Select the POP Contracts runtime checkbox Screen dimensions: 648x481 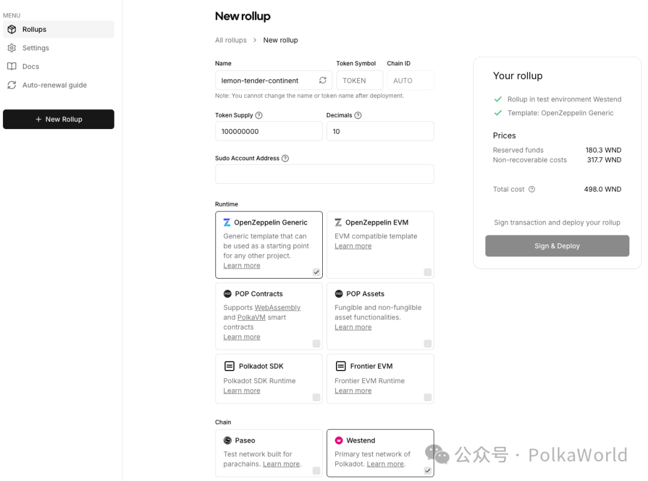pyautogui.click(x=316, y=343)
